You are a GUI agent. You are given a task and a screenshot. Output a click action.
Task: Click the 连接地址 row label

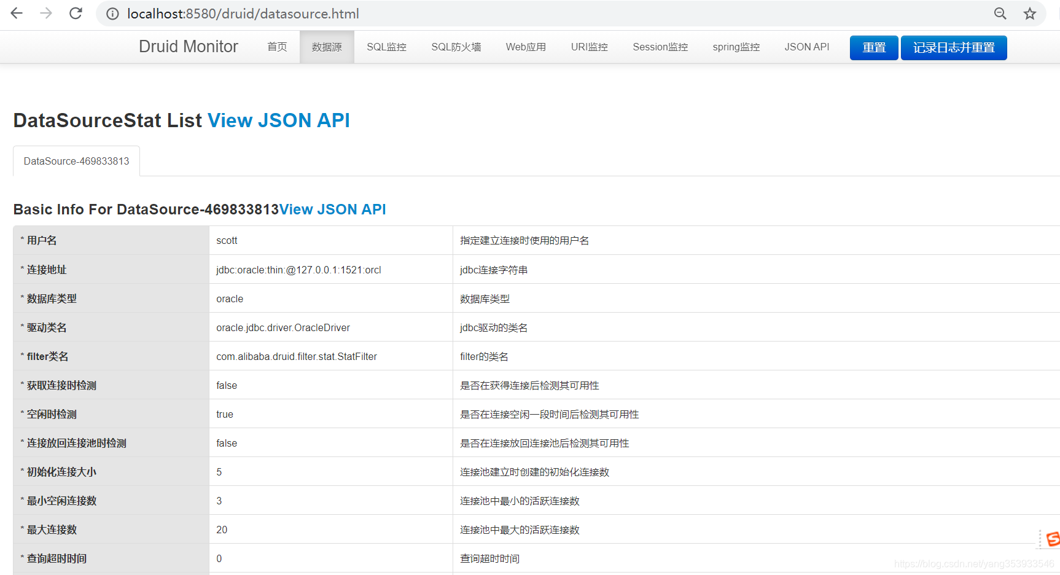(x=47, y=270)
